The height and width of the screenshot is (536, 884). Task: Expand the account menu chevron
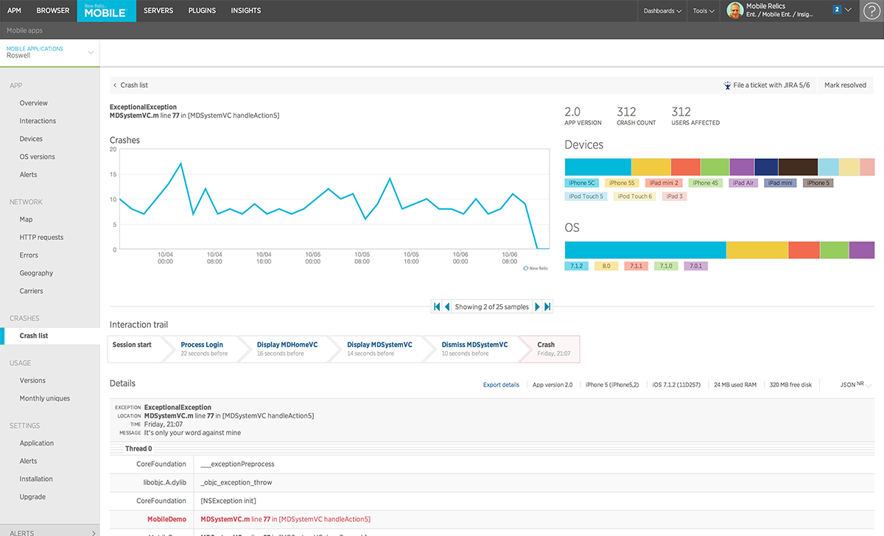[x=849, y=10]
